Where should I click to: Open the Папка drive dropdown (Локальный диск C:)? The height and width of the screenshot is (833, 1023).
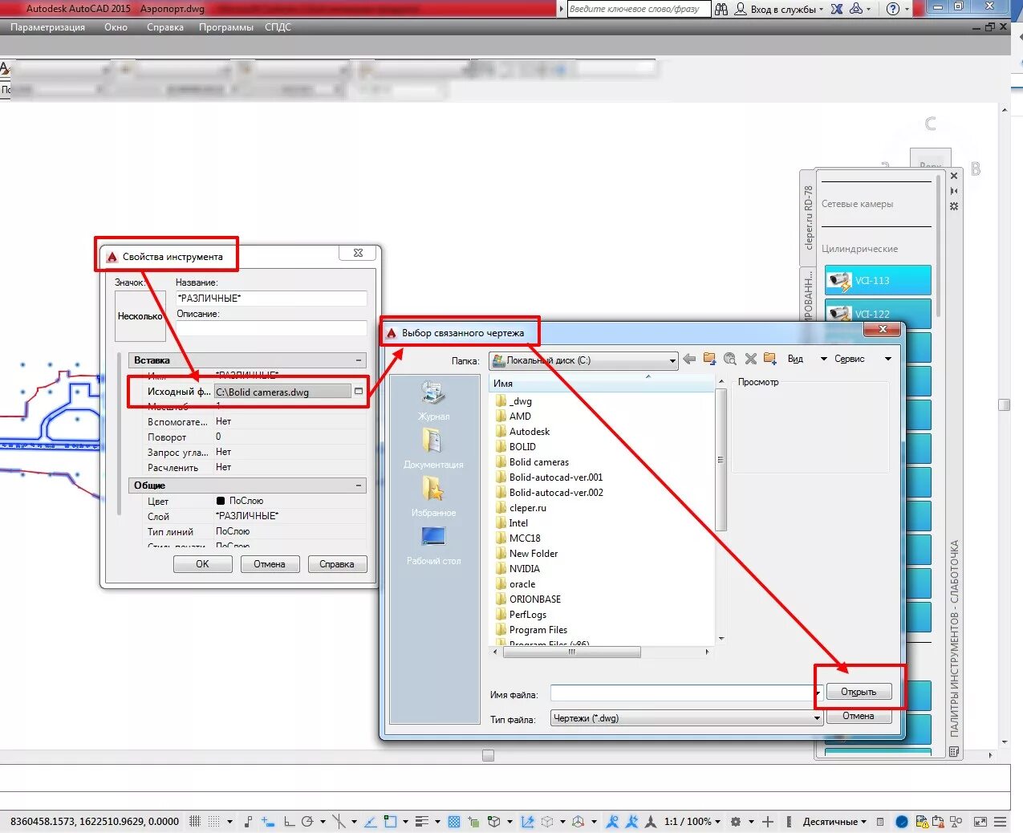click(583, 360)
